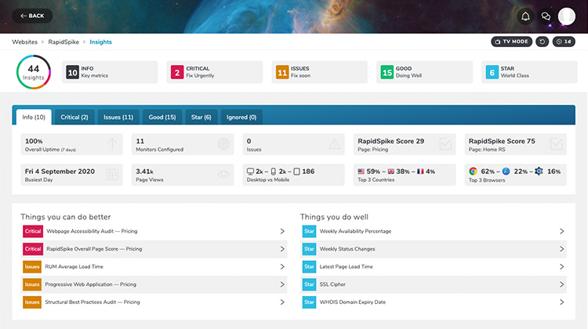The height and width of the screenshot is (329, 588).
Task: Open Webpage Accessibility Audit — Pricing
Action: point(154,231)
